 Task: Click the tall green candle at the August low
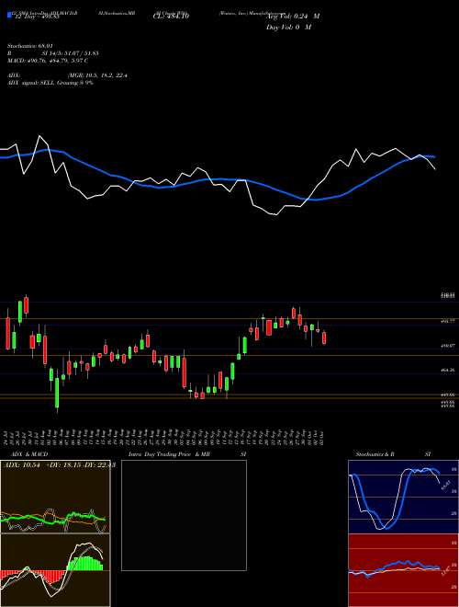[x=57, y=393]
